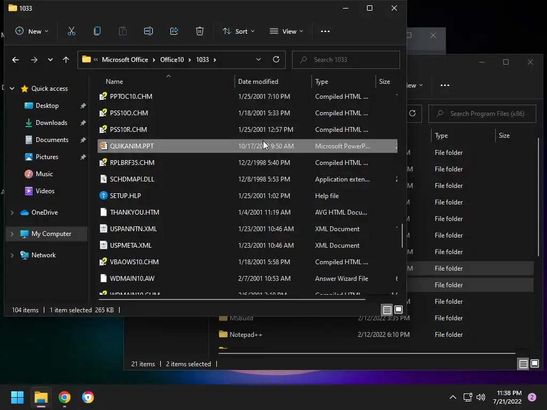
Task: Collapse the Quick access tree
Action: tap(12, 89)
